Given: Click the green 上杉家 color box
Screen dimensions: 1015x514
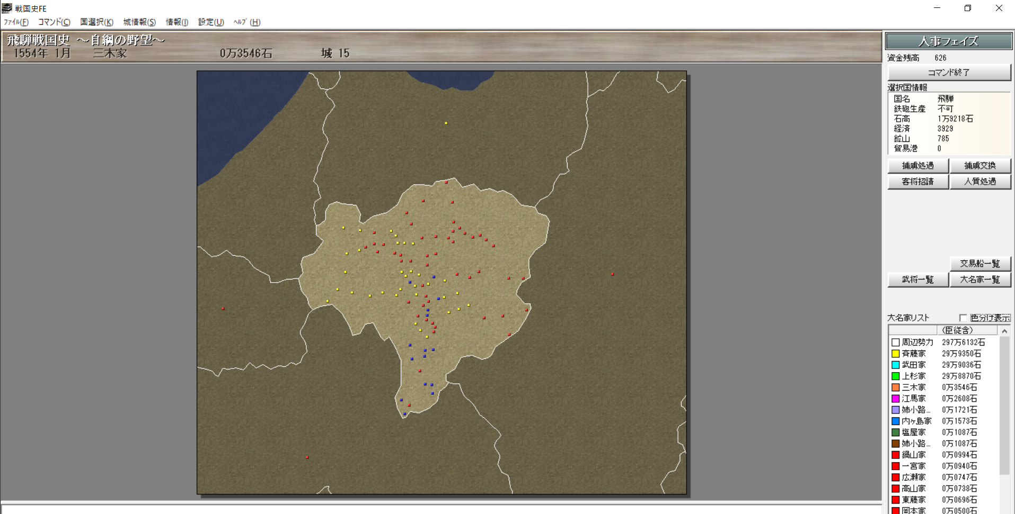Looking at the screenshot, I should [x=895, y=376].
